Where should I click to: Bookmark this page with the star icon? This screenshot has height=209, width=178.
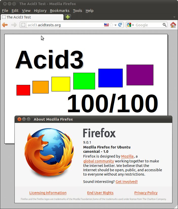(x=111, y=25)
